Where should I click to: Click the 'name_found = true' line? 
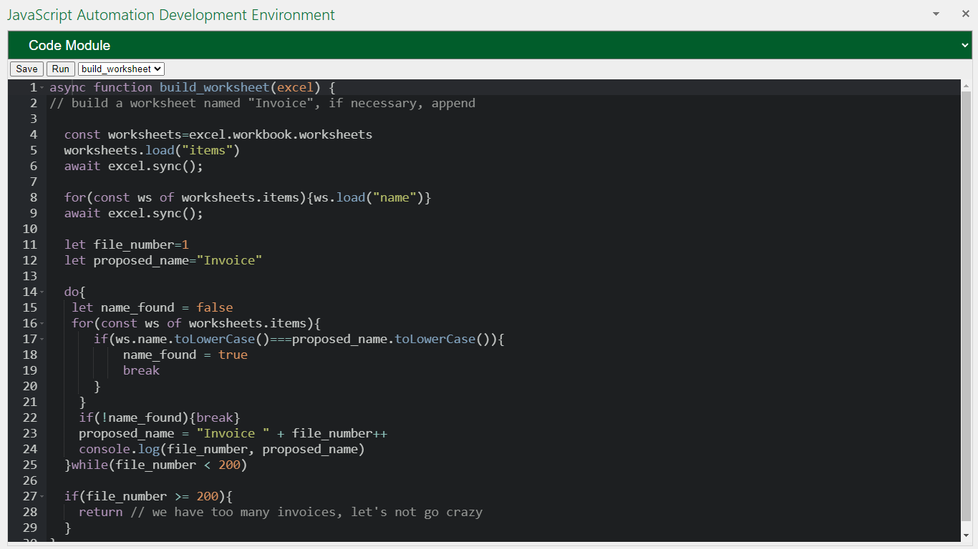pos(185,355)
